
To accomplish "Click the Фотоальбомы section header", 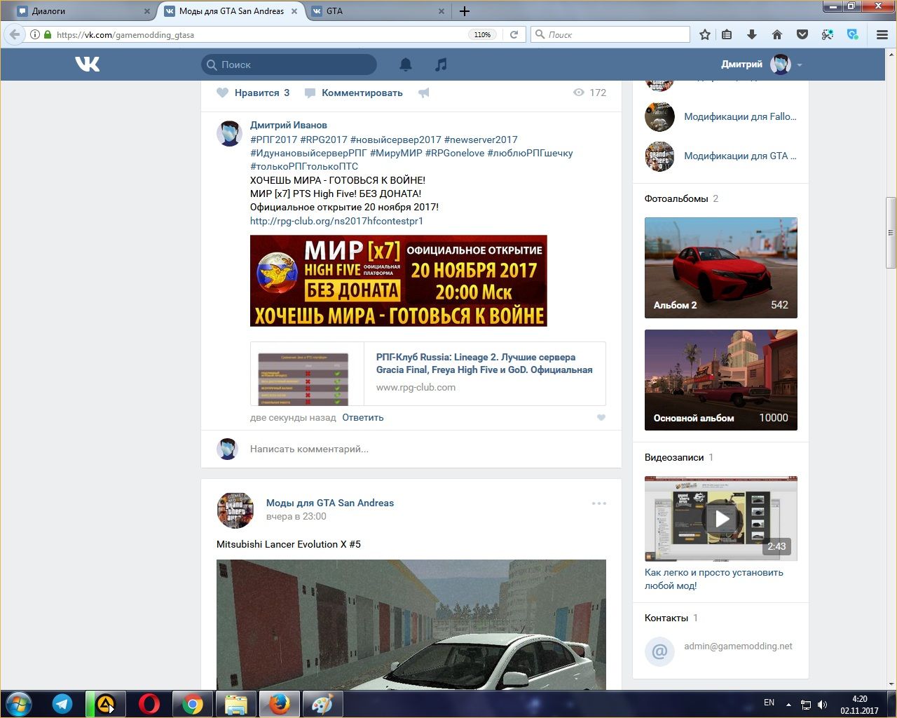I will pyautogui.click(x=676, y=199).
